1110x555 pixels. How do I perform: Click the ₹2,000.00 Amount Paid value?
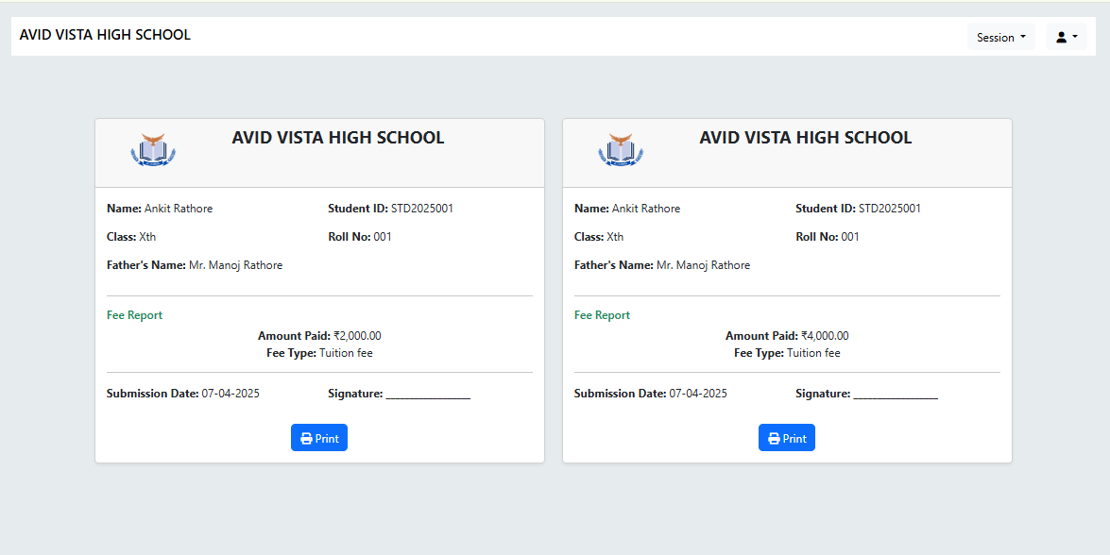click(357, 336)
